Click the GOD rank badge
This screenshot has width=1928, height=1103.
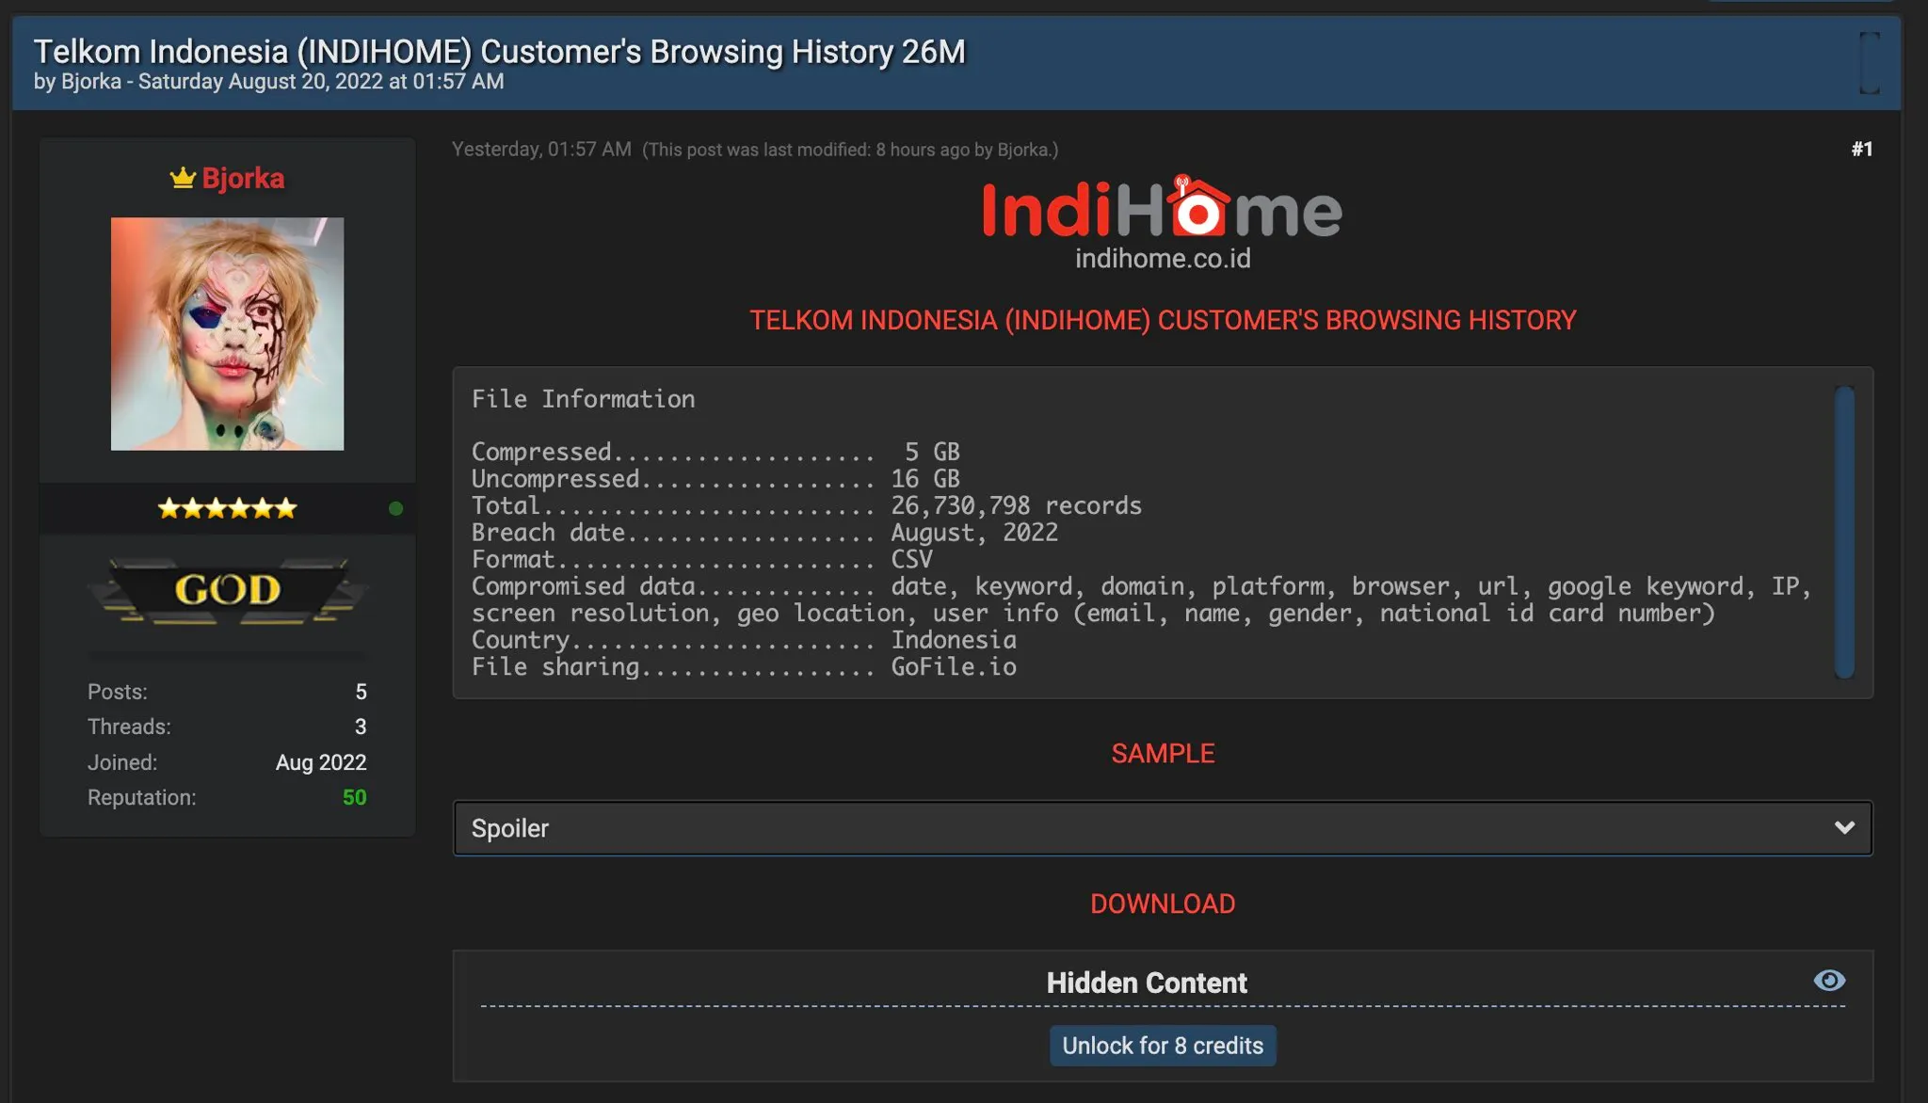point(227,590)
